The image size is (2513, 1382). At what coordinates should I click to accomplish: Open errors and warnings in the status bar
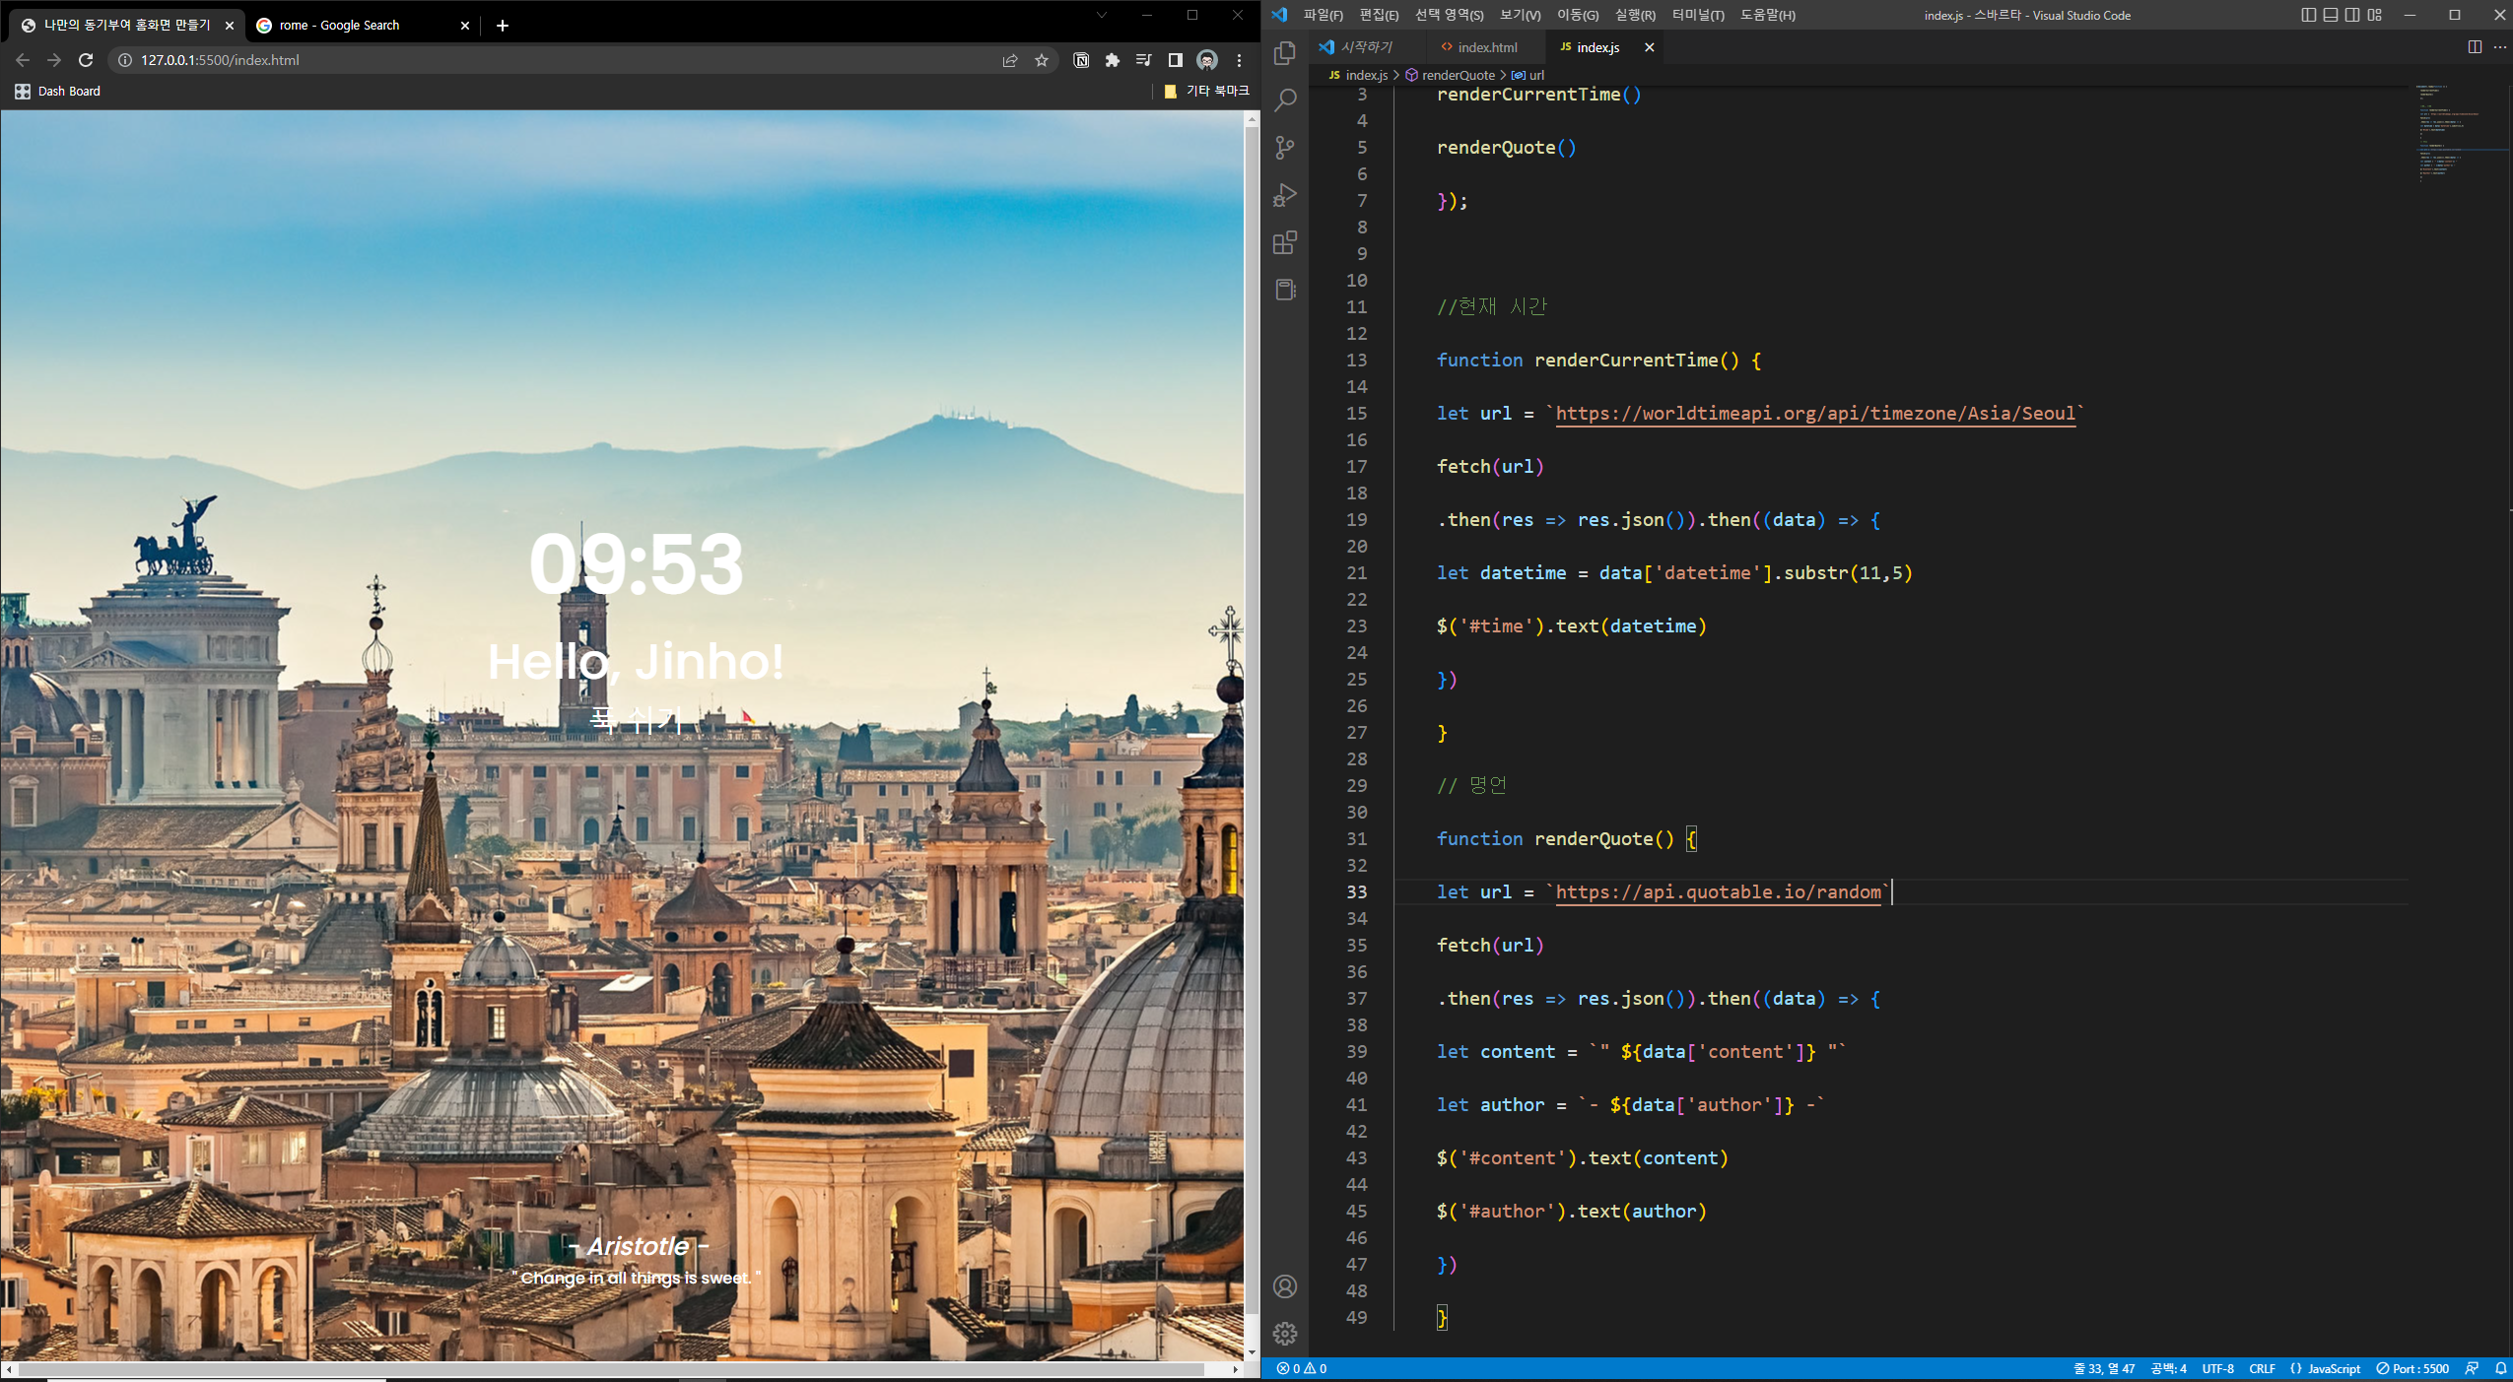pos(1302,1368)
